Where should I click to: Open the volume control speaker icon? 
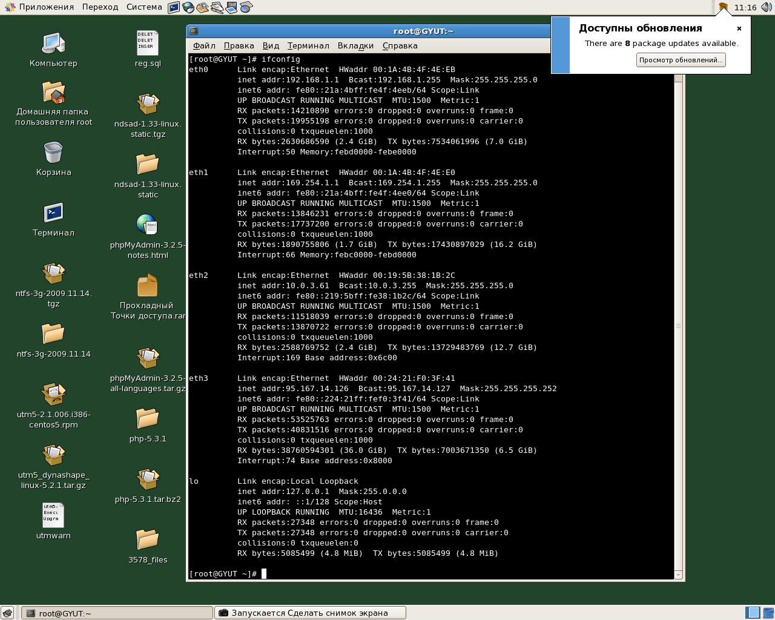click(x=767, y=7)
